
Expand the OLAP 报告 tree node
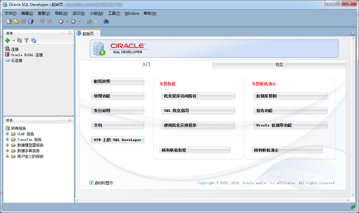(7, 134)
